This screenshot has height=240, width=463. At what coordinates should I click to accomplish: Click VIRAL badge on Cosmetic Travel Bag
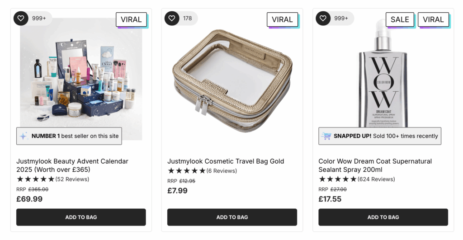pos(282,19)
